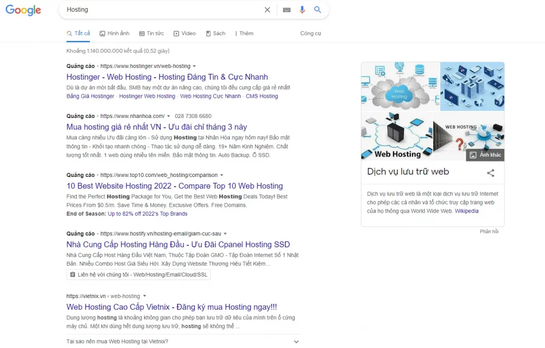The image size is (545, 348).
Task: Expand dropdown next to hostinger.vn URL
Action: 194,66
